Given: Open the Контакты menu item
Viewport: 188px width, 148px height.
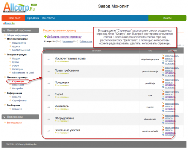Looking at the screenshot, I should pyautogui.click(x=49, y=18).
